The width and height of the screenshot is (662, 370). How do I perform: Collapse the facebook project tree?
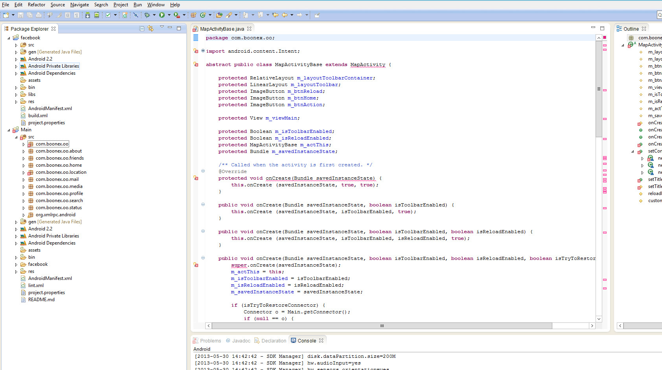point(9,38)
